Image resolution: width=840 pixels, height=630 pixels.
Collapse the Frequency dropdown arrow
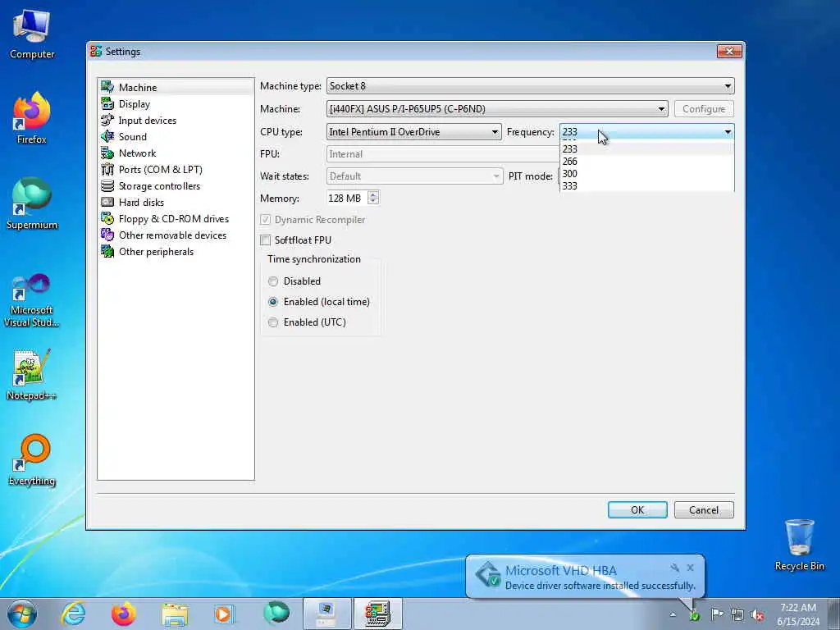coord(728,132)
